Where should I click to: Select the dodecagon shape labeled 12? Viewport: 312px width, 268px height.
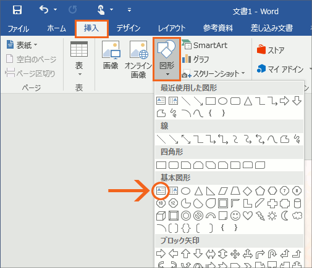coord(173,203)
